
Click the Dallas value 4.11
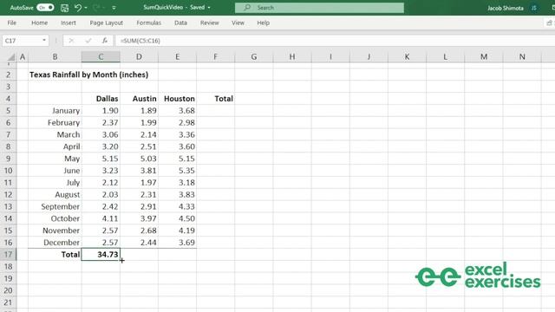101,218
